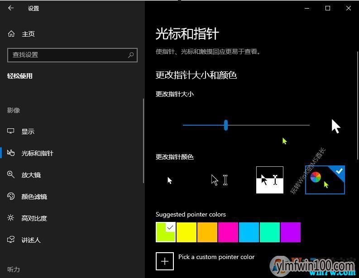Choose the pink suggested pointer color
359x278 pixels.
pyautogui.click(x=228, y=232)
